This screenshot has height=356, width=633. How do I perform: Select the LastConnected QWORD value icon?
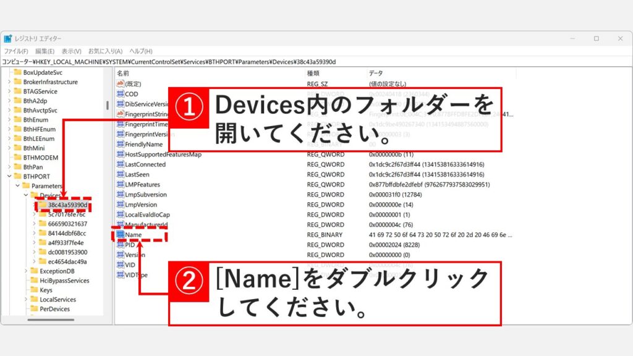(119, 164)
